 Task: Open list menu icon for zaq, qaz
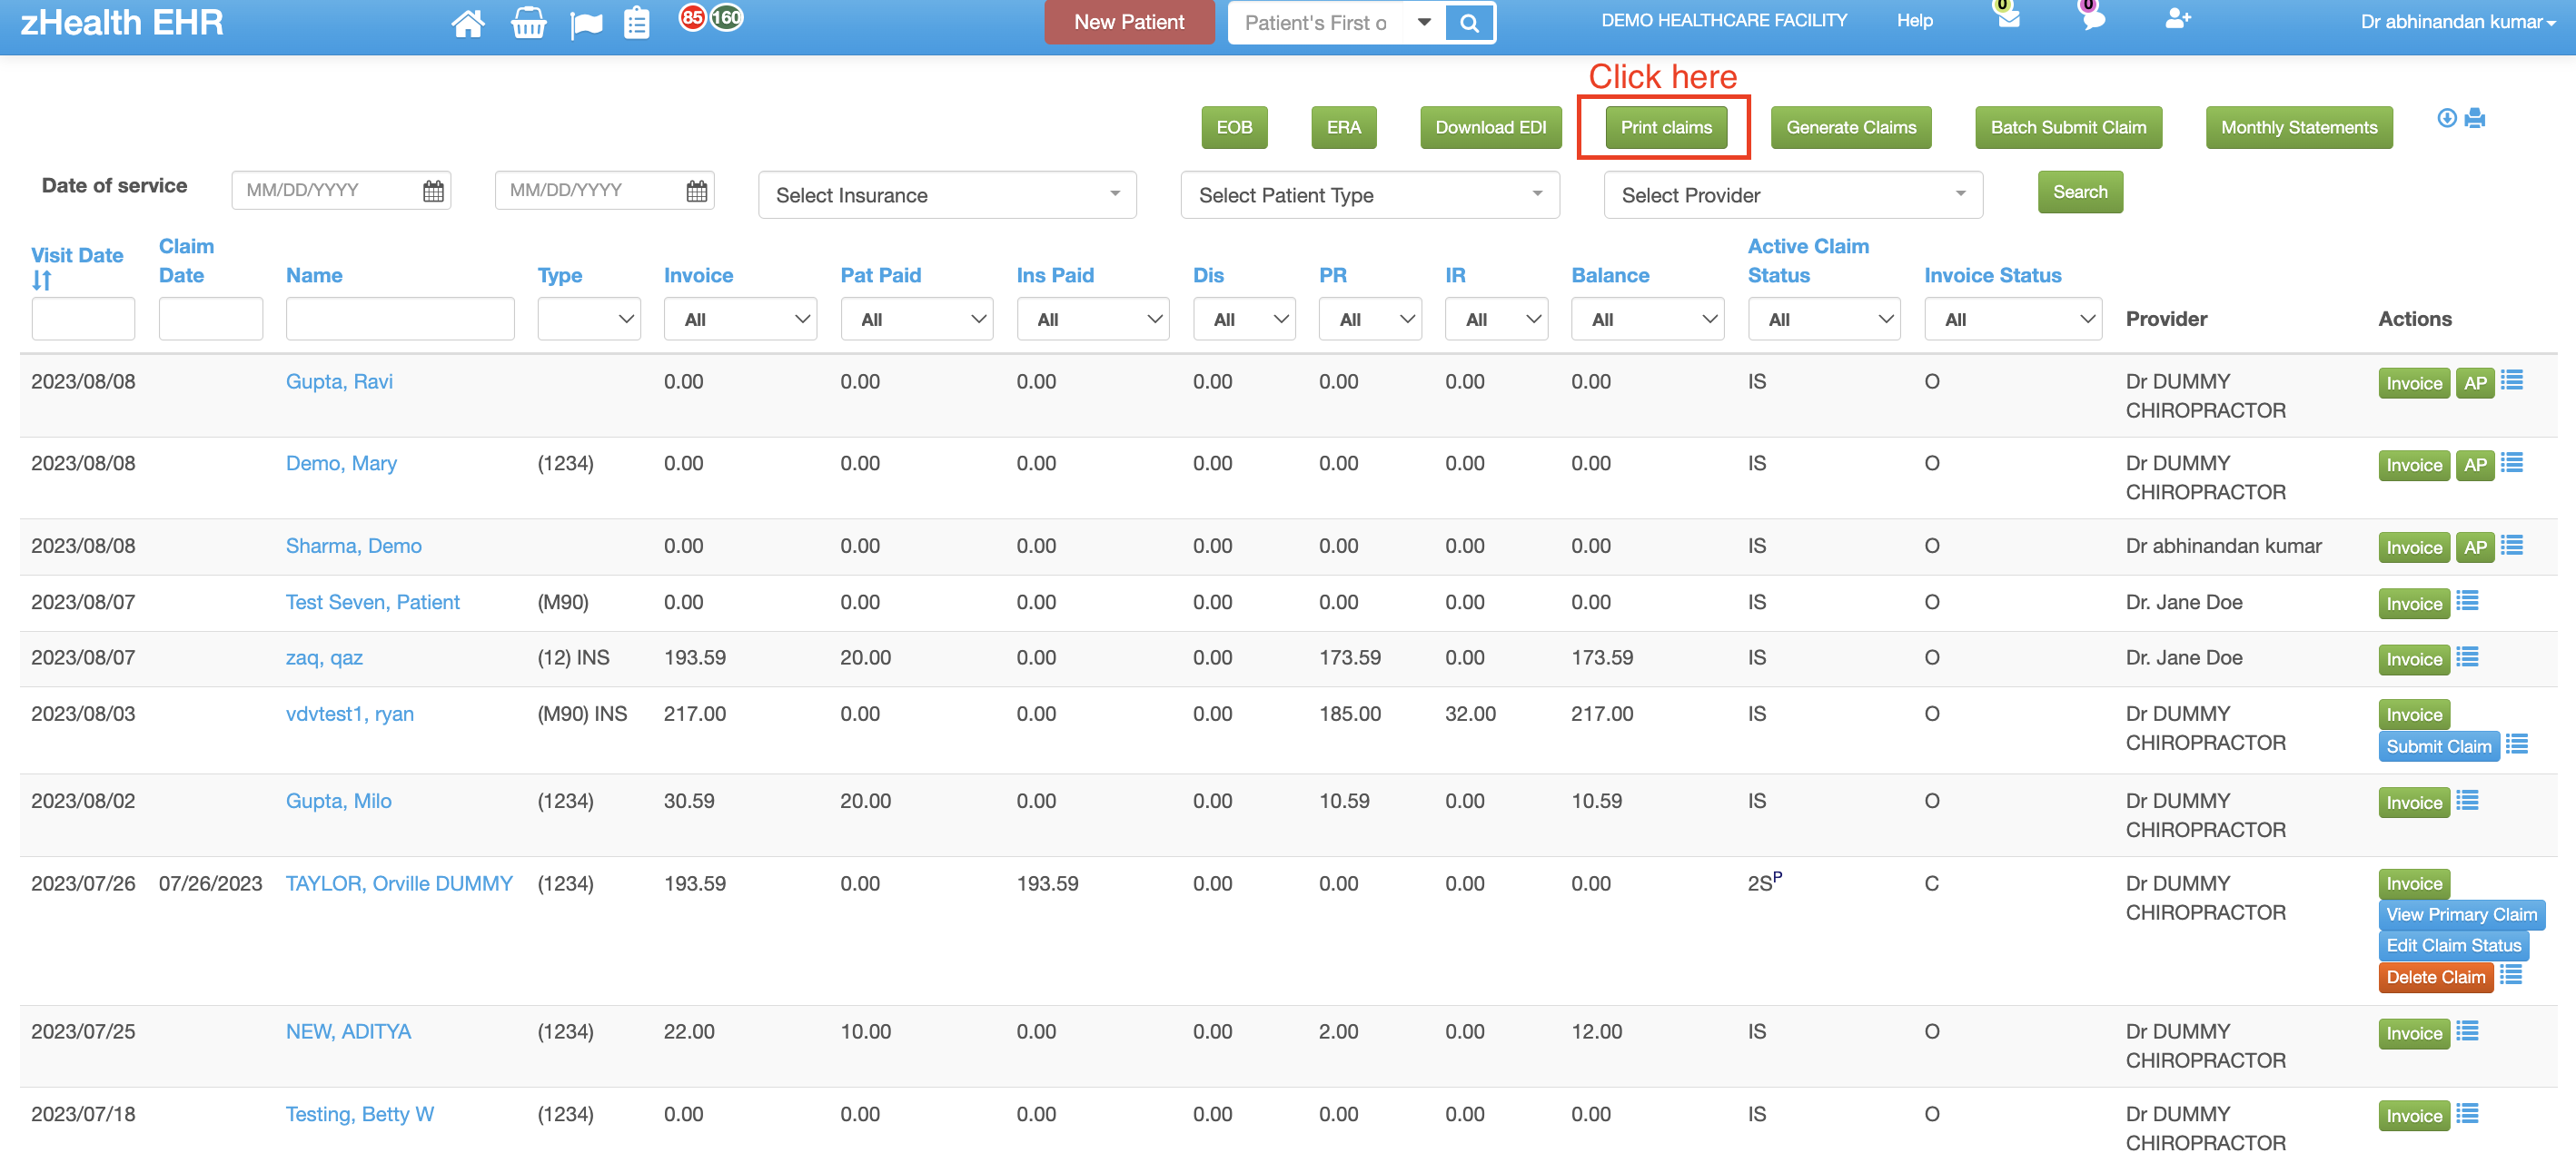[2467, 657]
